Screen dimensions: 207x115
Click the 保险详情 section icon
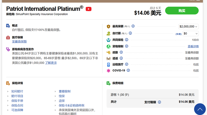pos(8,83)
